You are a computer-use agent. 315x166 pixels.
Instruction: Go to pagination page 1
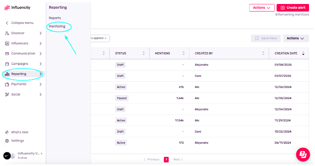click(166, 159)
